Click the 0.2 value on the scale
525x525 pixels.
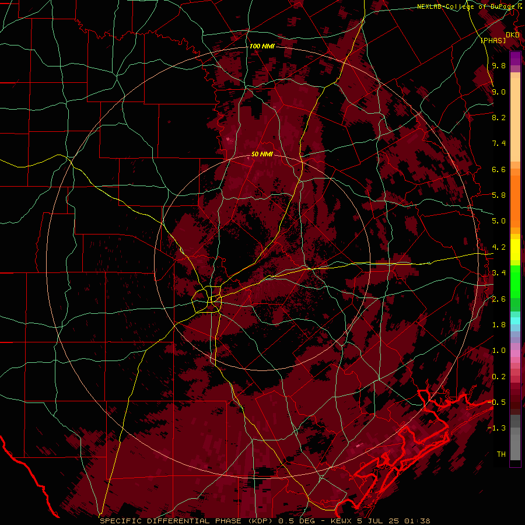tap(499, 377)
